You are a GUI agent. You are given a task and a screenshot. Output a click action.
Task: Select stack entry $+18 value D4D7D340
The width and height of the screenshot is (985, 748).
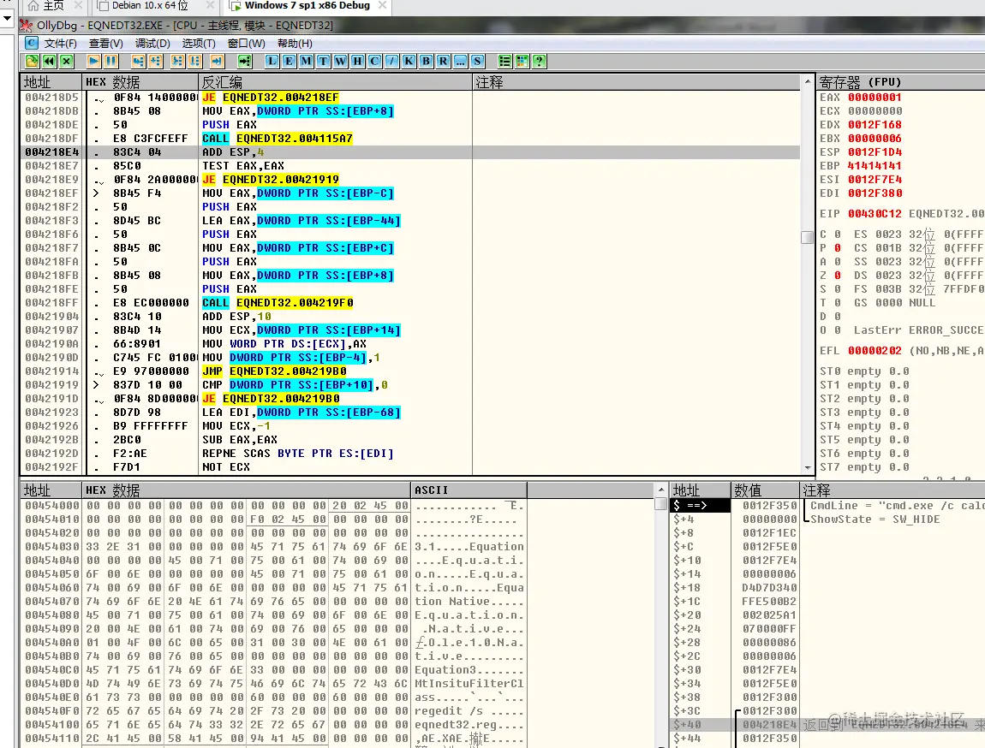769,588
